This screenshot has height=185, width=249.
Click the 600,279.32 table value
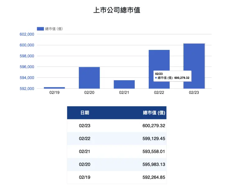(154, 126)
